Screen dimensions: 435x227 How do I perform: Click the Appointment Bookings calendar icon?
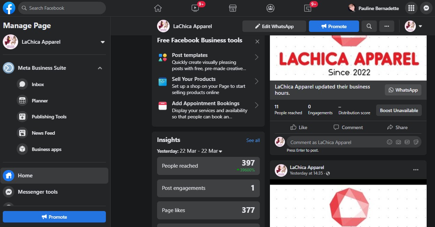163,106
